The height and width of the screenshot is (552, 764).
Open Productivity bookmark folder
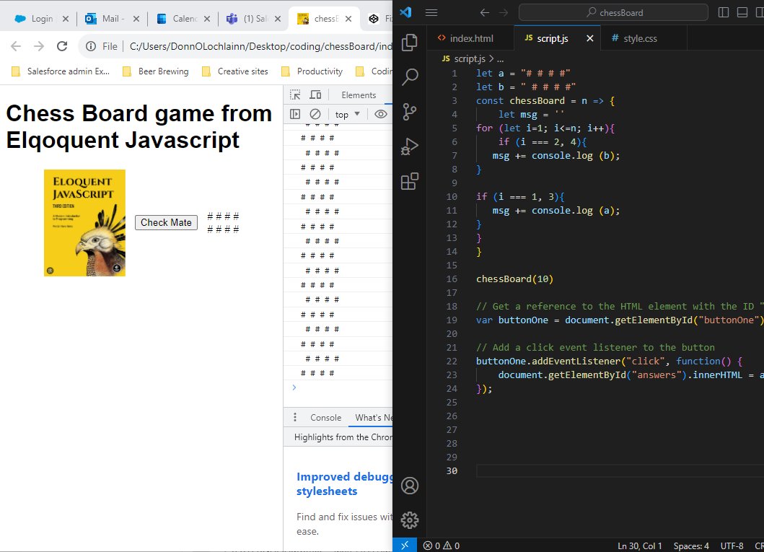[312, 71]
